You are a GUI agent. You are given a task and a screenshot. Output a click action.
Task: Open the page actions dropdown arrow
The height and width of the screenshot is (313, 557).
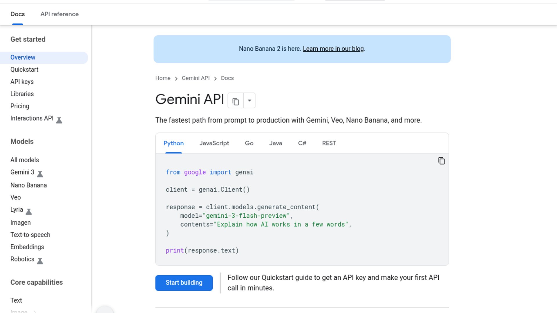(249, 101)
